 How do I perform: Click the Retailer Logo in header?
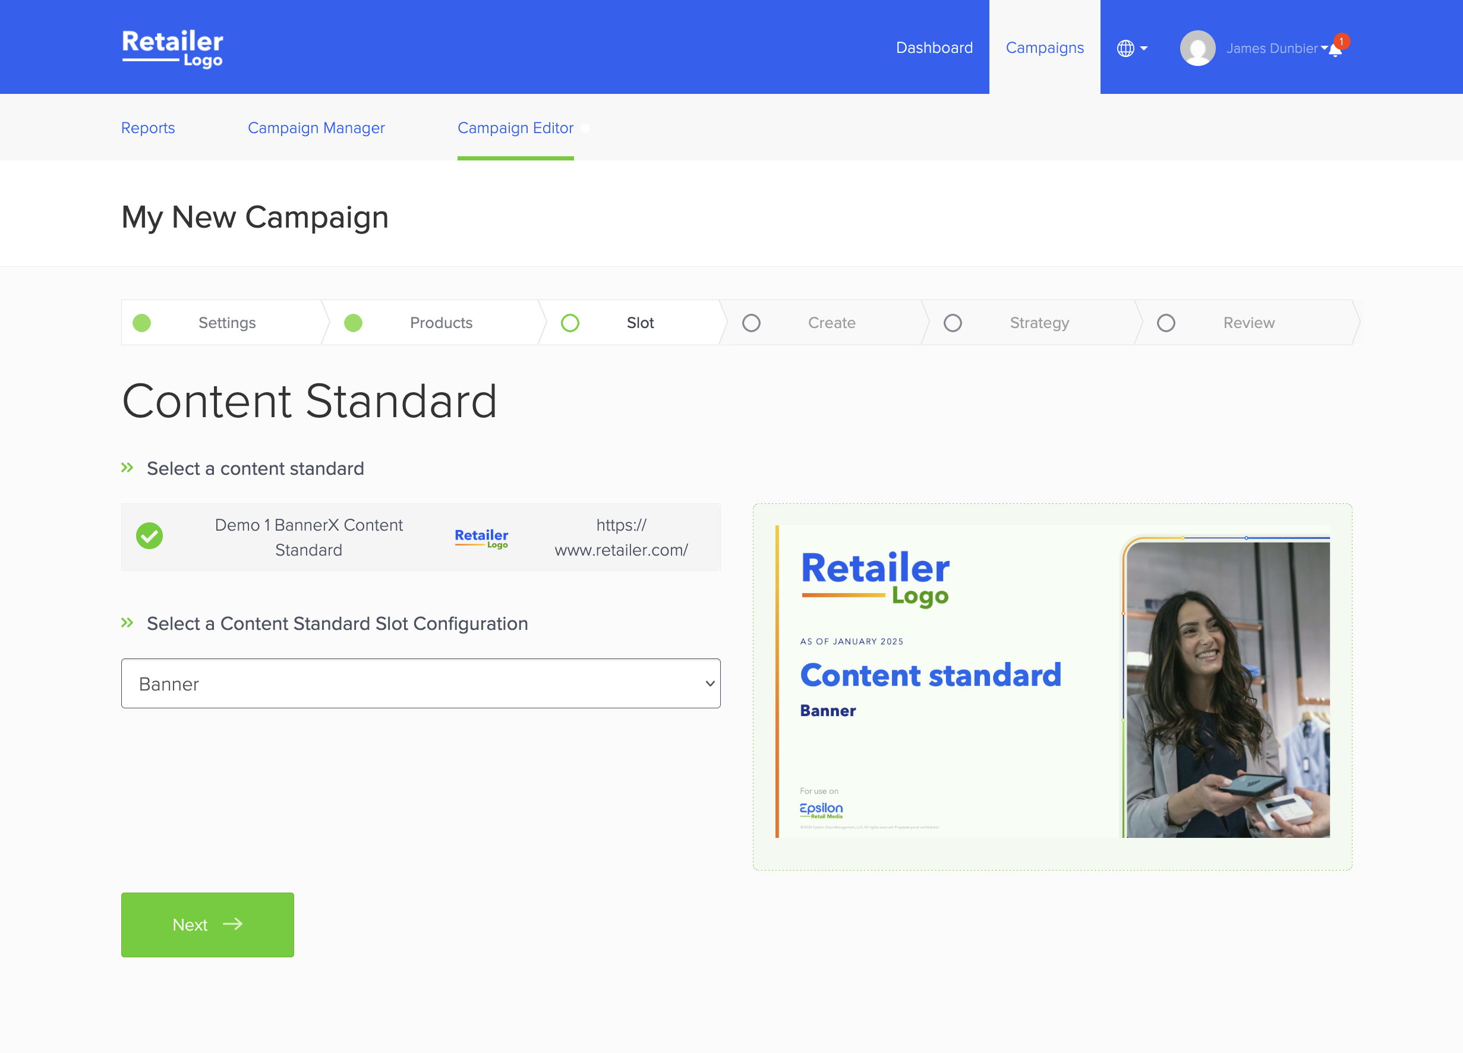click(x=172, y=48)
